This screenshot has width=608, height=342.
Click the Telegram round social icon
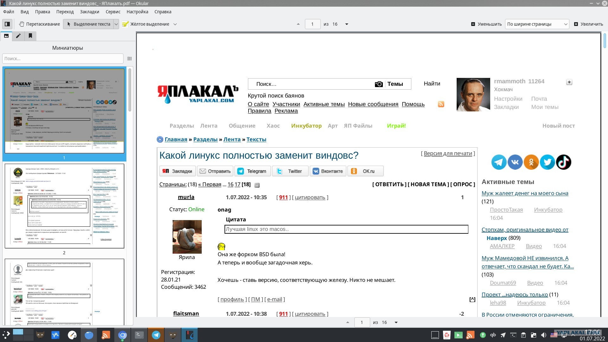499,162
